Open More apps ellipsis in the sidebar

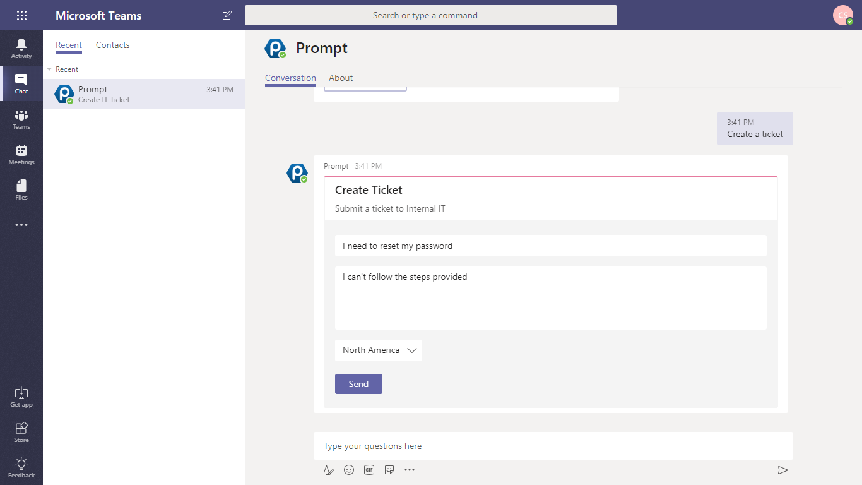click(21, 225)
